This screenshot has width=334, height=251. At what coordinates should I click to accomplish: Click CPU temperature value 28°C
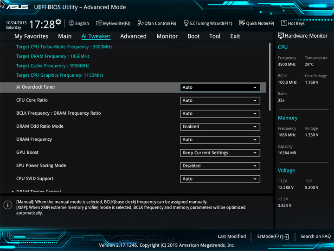click(309, 64)
